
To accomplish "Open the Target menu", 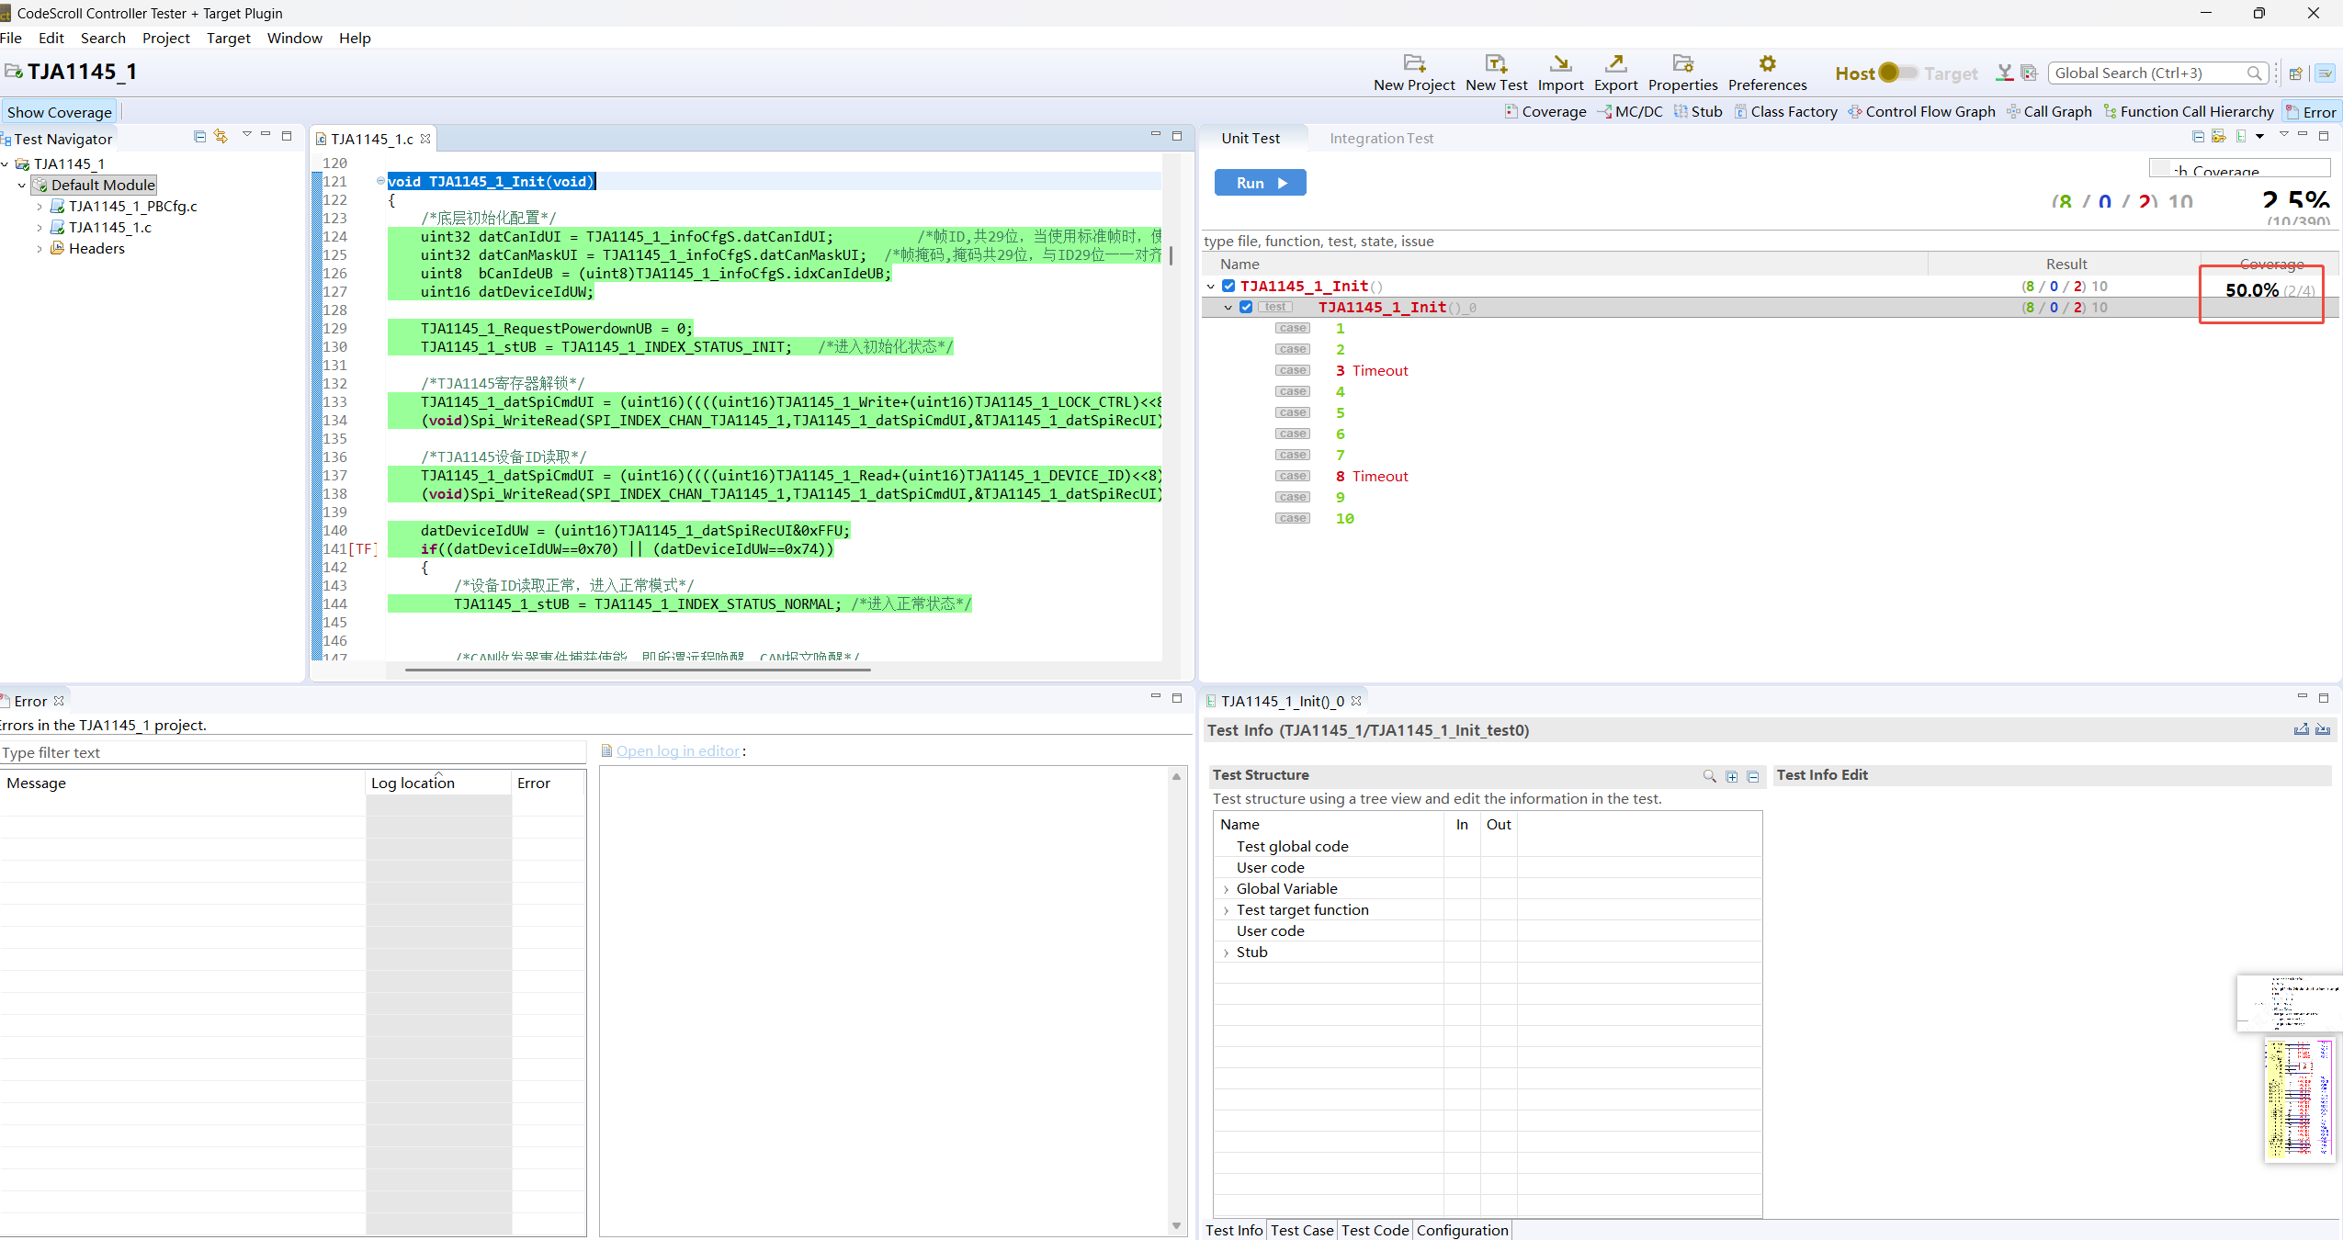I will coord(228,39).
